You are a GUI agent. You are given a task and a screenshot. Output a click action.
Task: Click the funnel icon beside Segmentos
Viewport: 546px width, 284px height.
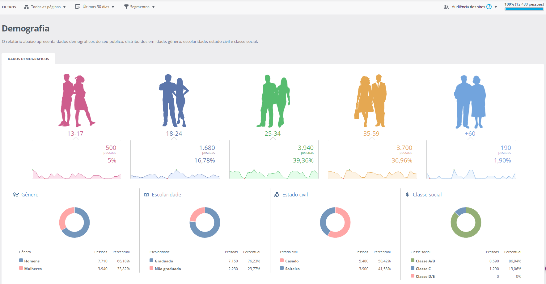pos(126,6)
